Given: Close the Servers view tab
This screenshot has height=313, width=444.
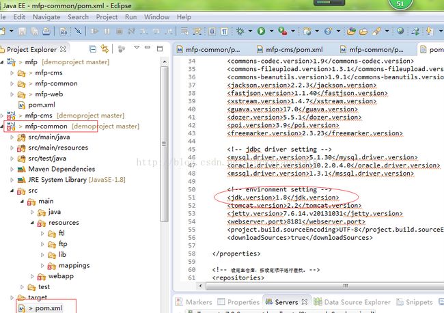Looking at the screenshot, I should point(305,302).
